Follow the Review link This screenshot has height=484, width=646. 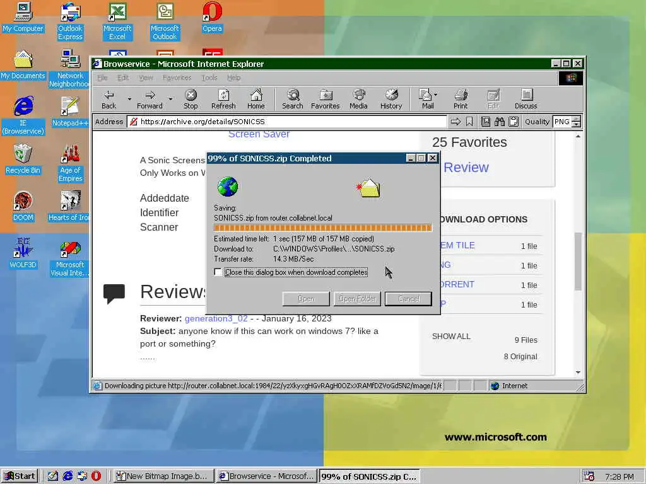click(466, 167)
